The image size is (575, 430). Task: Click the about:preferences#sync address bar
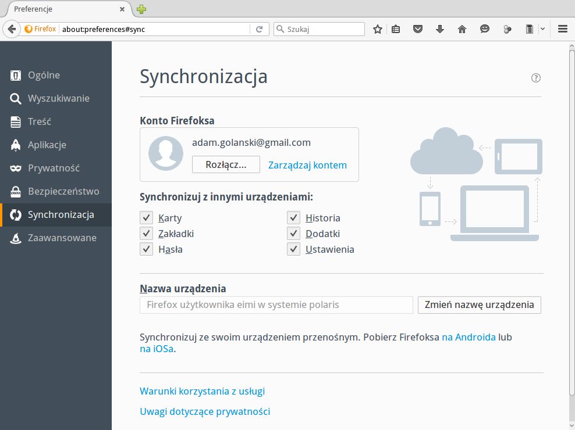(x=155, y=29)
